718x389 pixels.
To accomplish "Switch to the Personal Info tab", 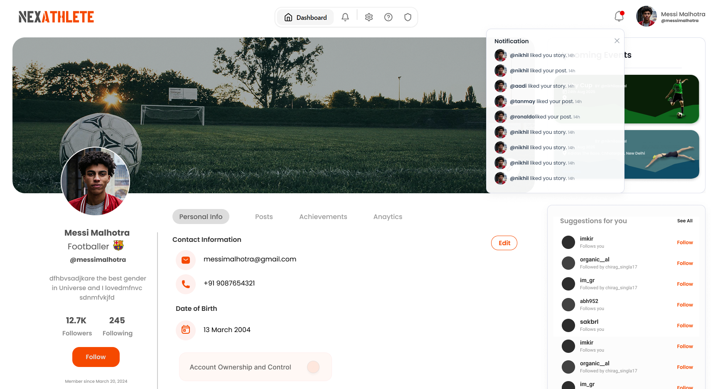I will click(x=201, y=217).
